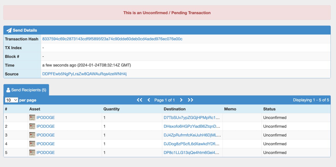Open source address DDPFEwb5NgPyLraZw8... link

85,74
